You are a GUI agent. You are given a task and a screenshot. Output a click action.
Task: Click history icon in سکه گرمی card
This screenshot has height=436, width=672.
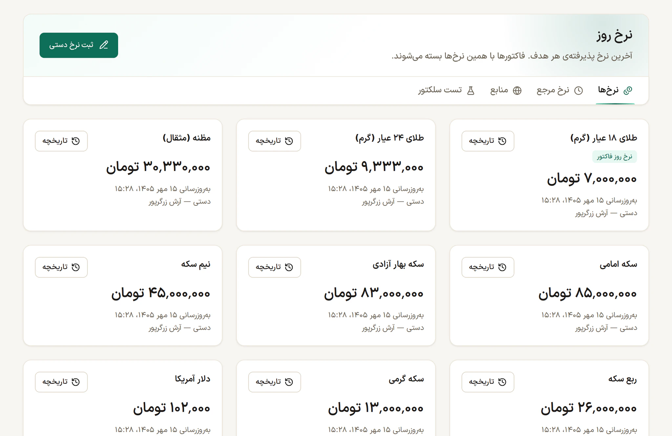(289, 382)
